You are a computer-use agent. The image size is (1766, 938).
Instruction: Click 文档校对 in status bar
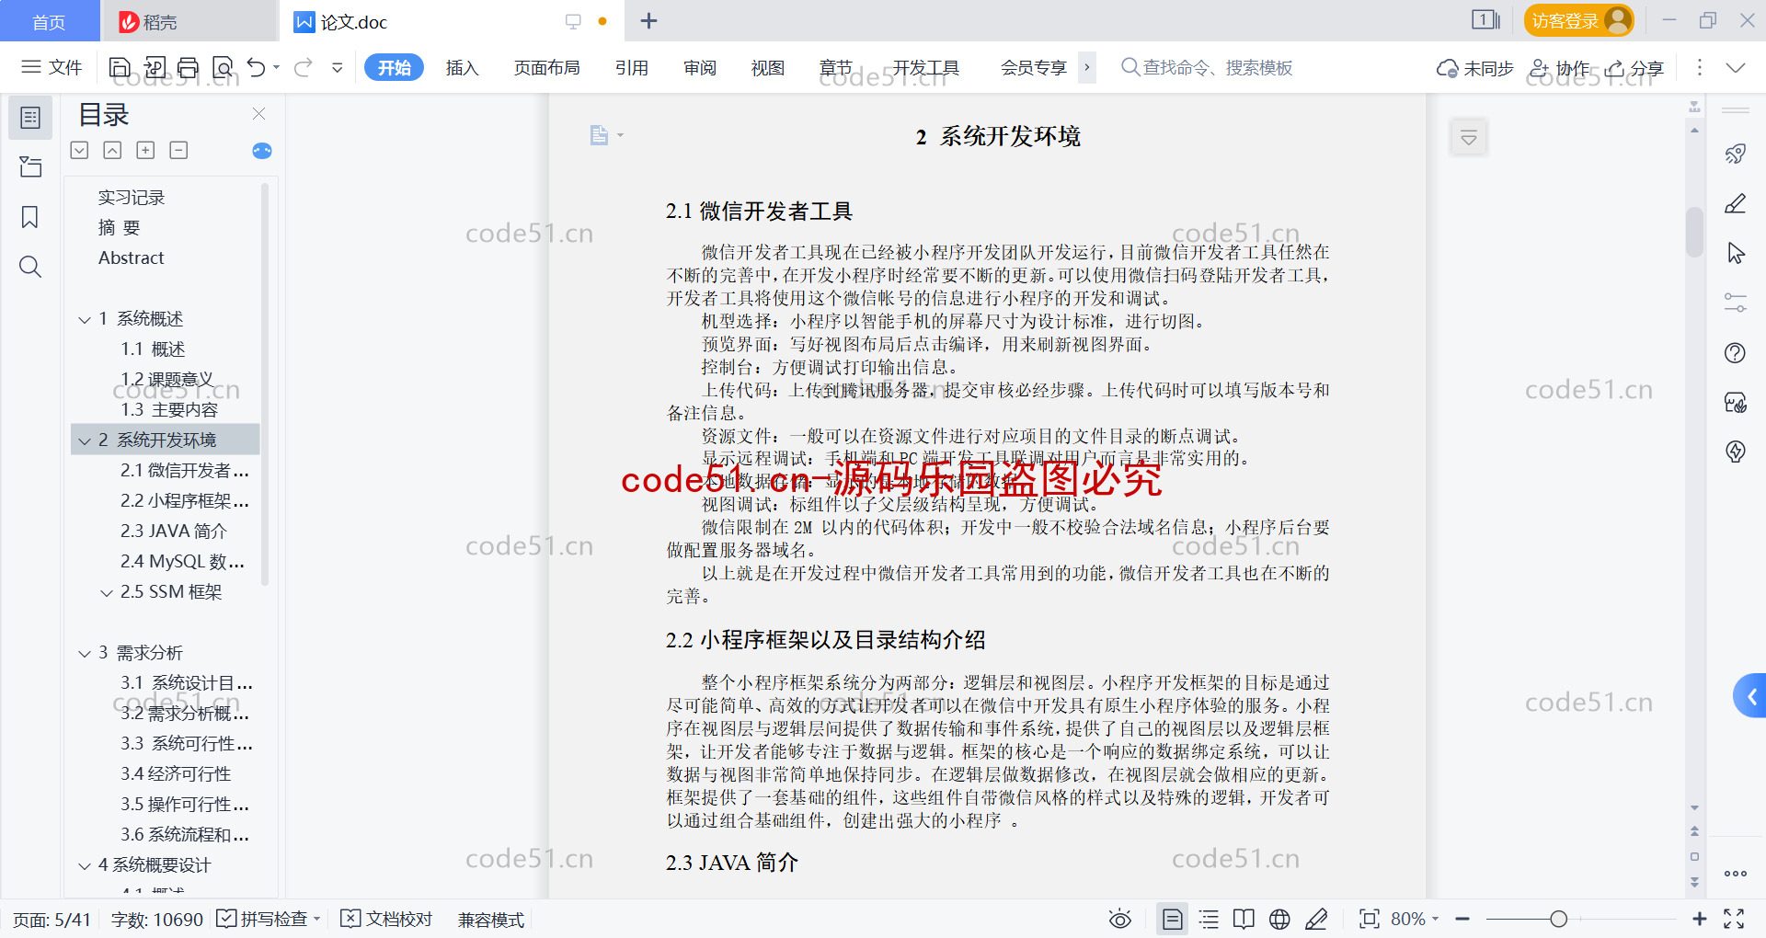[x=387, y=919]
